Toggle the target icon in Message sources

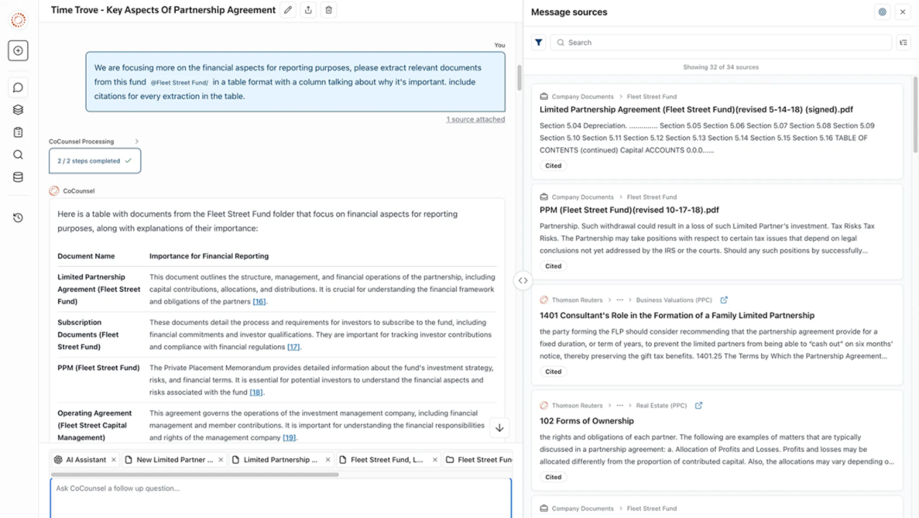(x=882, y=12)
